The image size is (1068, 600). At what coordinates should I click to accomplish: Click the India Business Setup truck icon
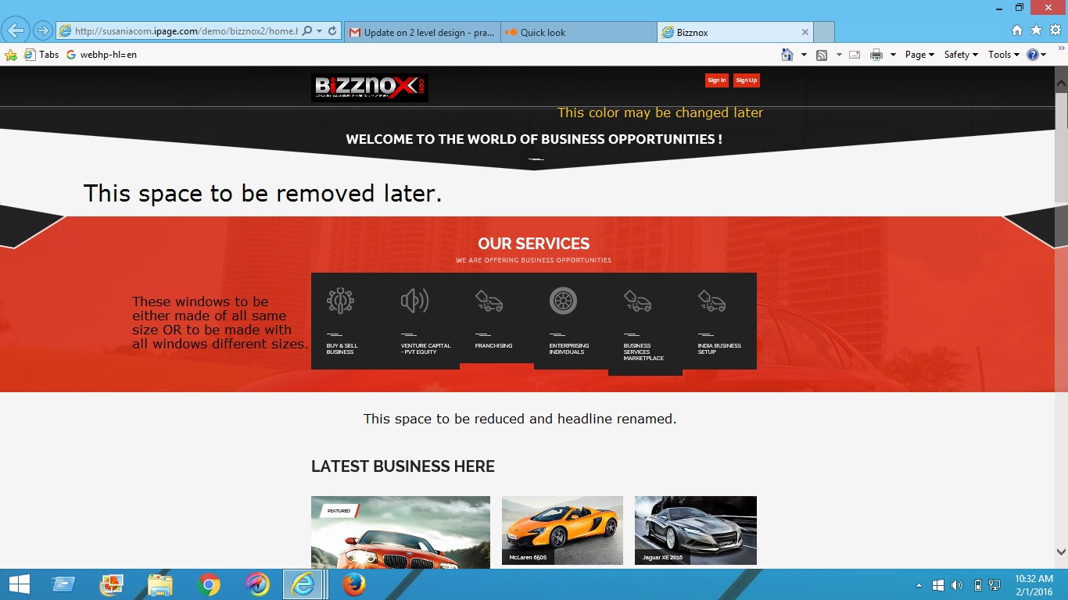(x=711, y=301)
